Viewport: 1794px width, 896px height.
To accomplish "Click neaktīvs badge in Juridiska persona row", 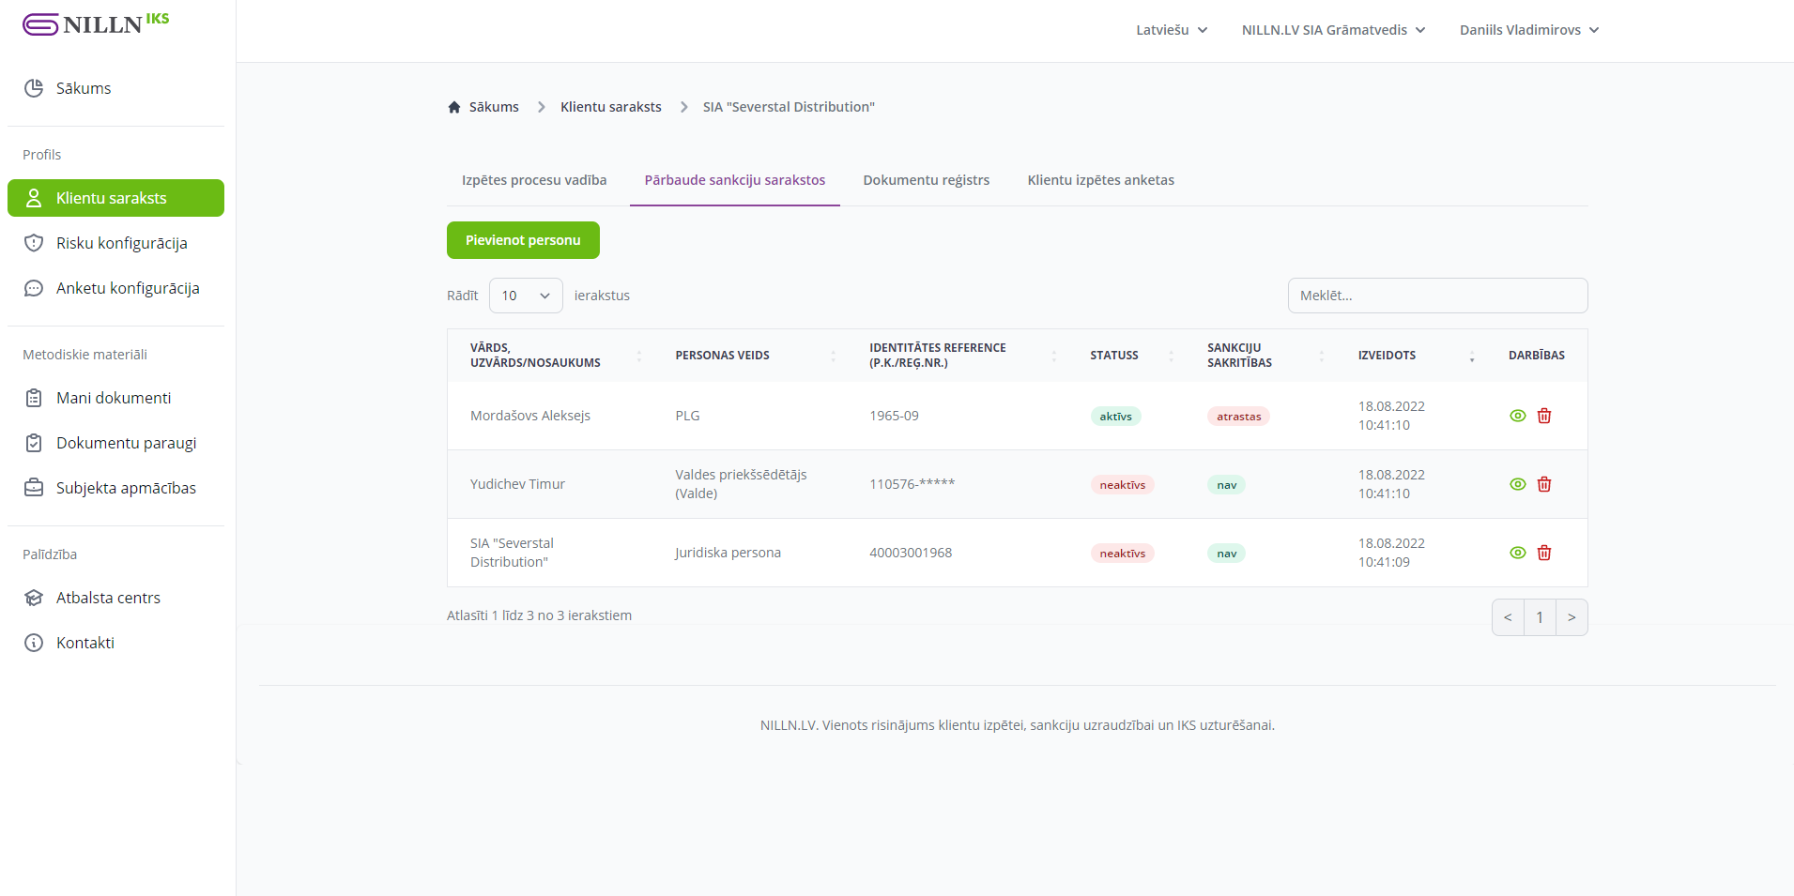I will coord(1122,554).
